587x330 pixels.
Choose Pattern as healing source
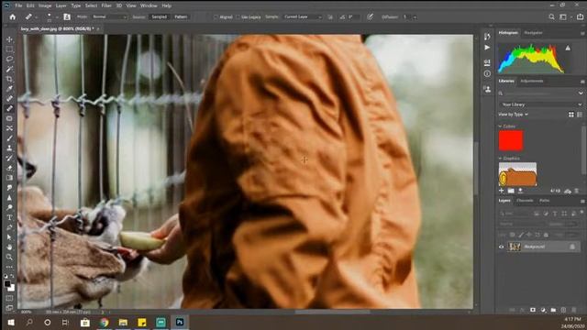pos(181,16)
